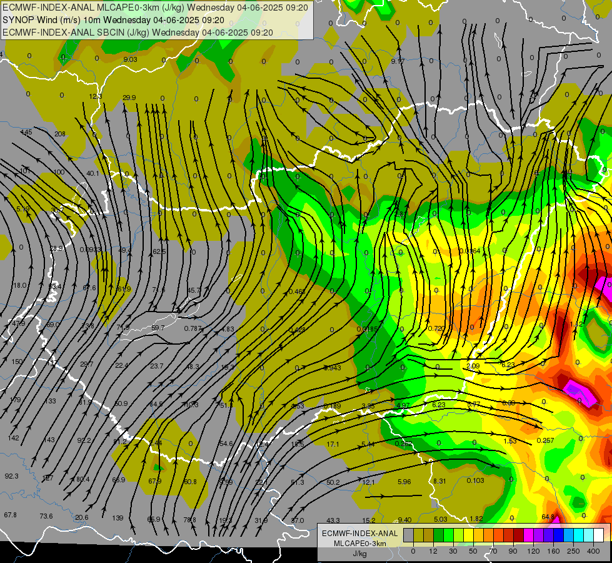This screenshot has width=612, height=563.
Task: Click the legend tick label 120
Action: [x=533, y=551]
